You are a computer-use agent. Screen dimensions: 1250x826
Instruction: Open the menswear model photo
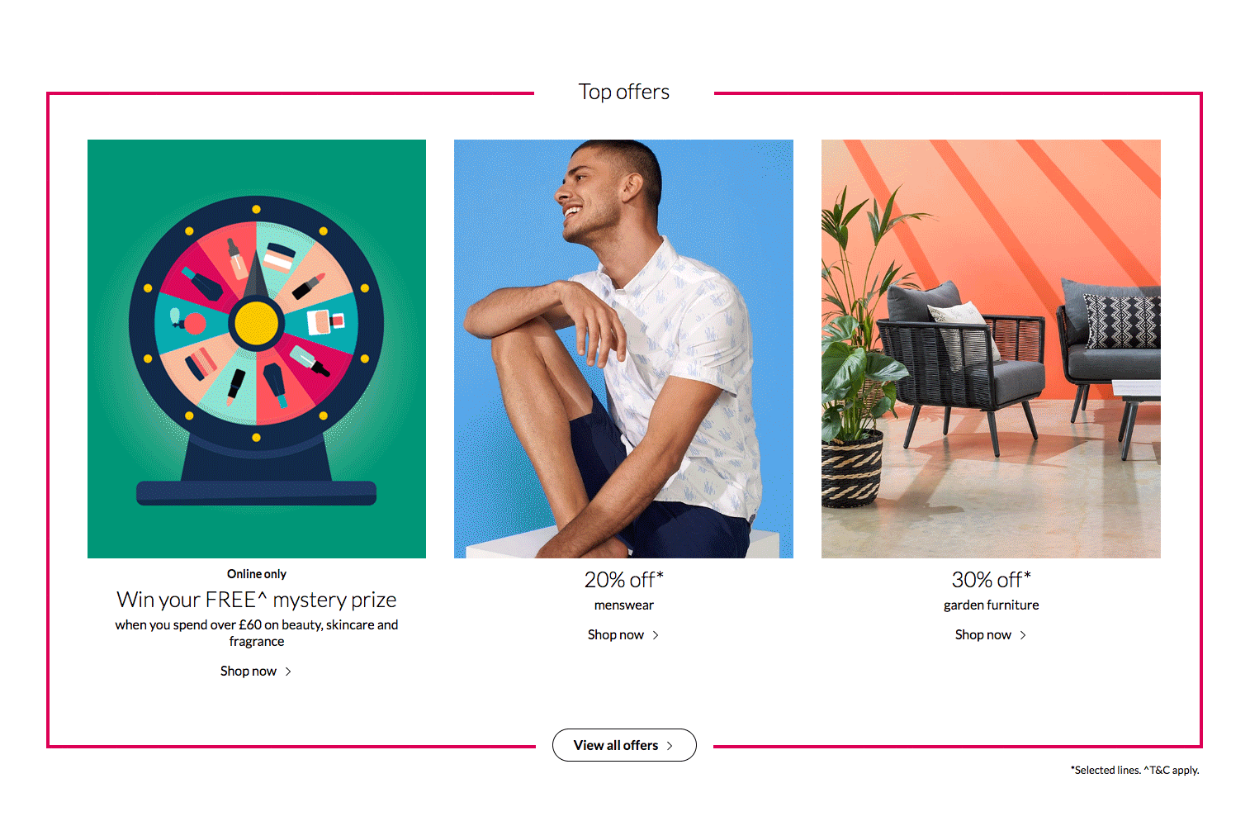click(623, 349)
